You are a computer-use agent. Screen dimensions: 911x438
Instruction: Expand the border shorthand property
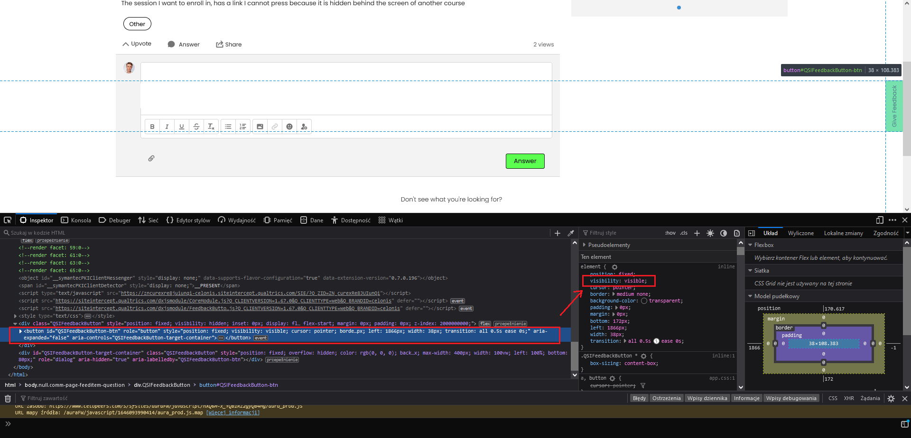click(614, 294)
